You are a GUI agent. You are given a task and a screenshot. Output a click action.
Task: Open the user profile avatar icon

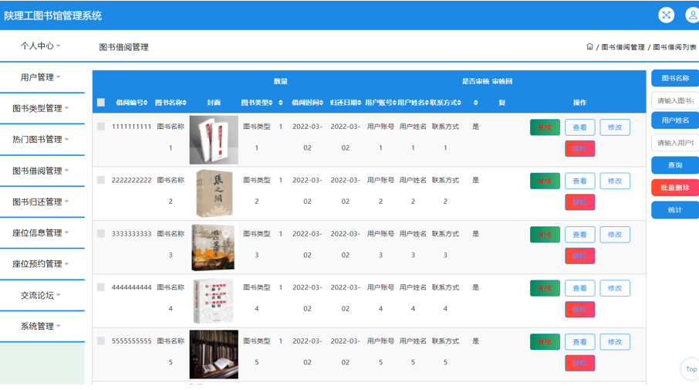(692, 15)
